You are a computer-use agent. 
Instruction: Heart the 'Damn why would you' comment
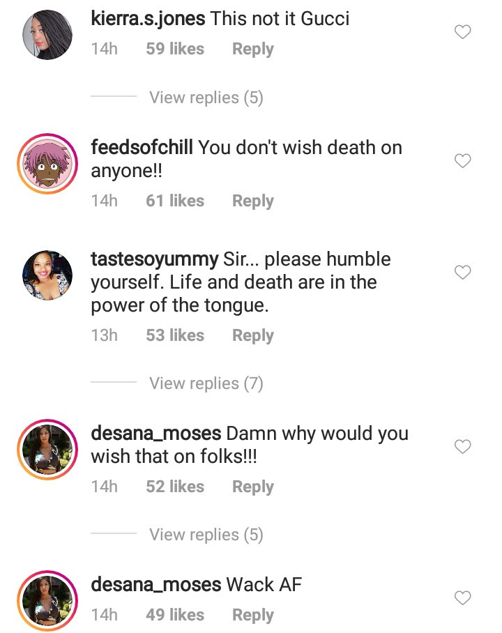click(x=462, y=446)
